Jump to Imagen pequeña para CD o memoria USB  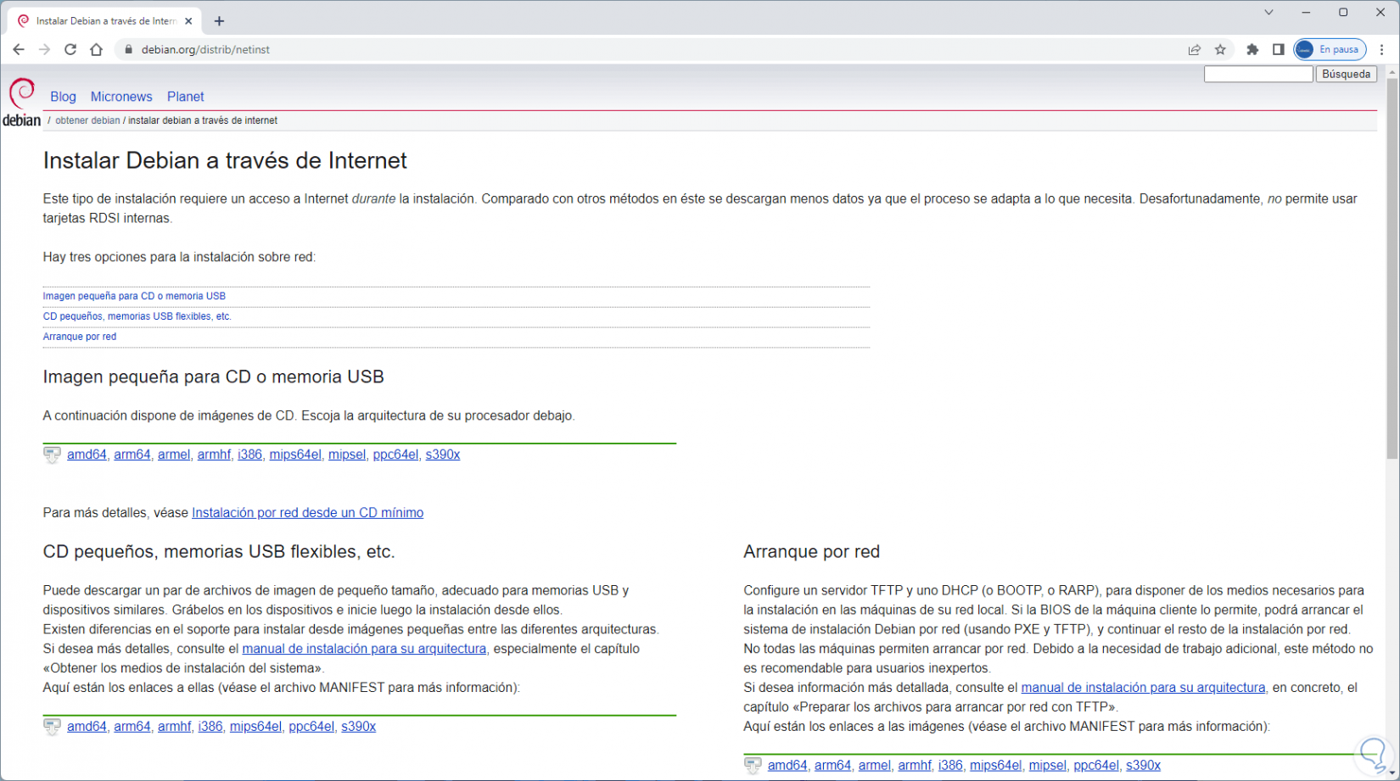tap(134, 296)
